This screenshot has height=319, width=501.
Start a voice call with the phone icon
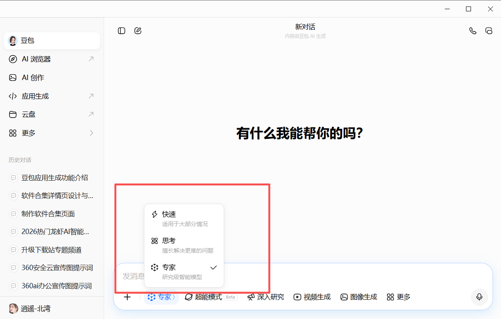pos(473,31)
